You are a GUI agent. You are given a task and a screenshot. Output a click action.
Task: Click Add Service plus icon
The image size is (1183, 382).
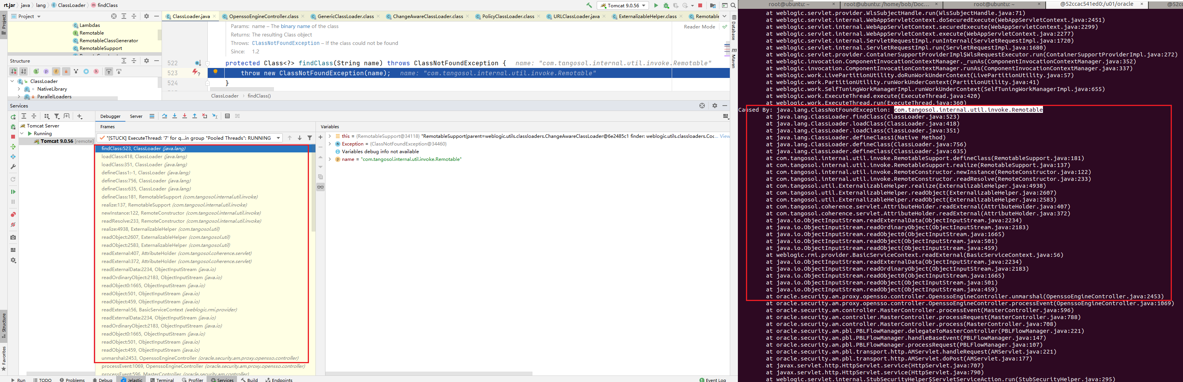[80, 116]
